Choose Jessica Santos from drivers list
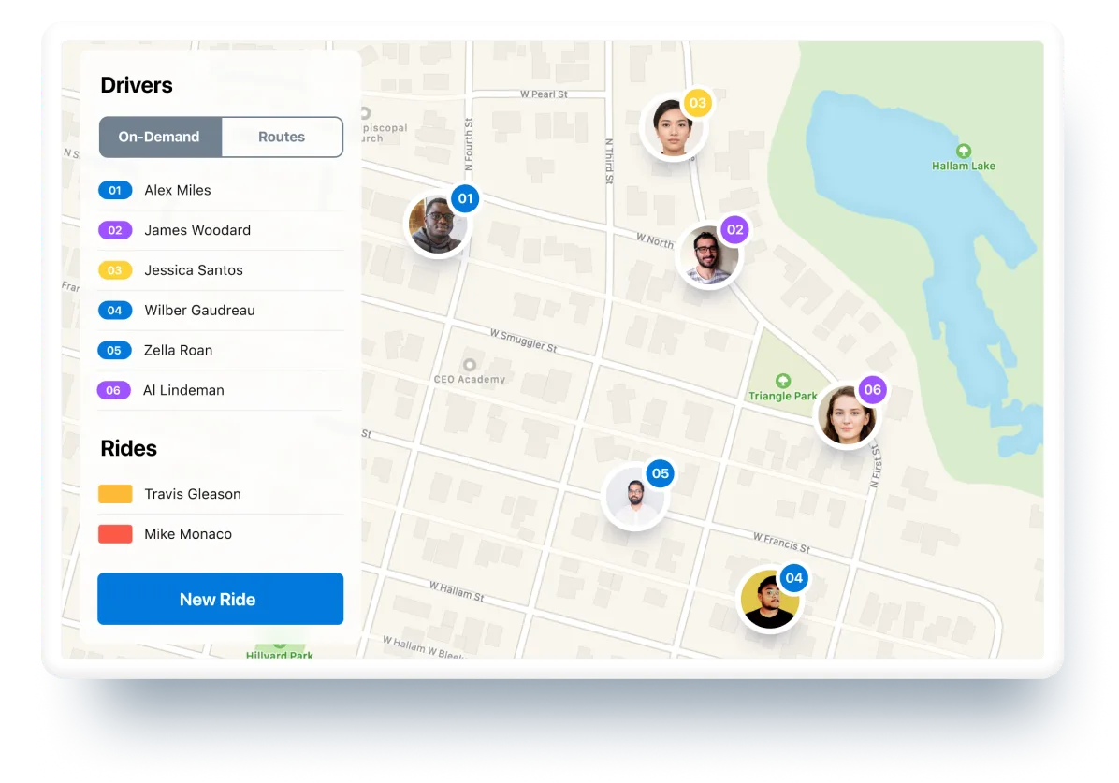The height and width of the screenshot is (783, 1119). click(221, 270)
